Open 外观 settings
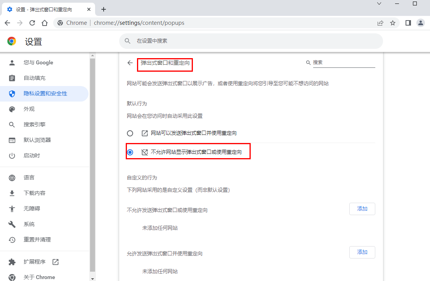The image size is (430, 281). 44,109
